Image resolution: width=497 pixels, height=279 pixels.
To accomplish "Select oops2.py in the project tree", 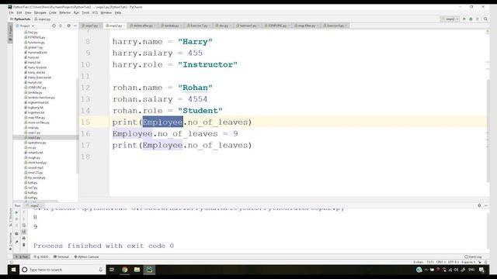I will [33, 138].
